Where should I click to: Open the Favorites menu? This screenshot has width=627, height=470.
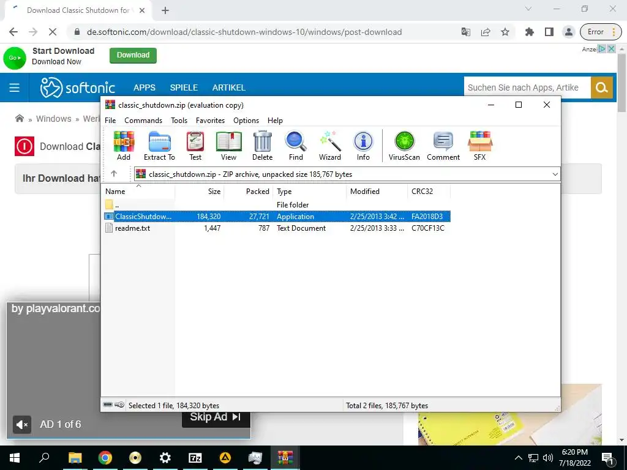coord(211,121)
